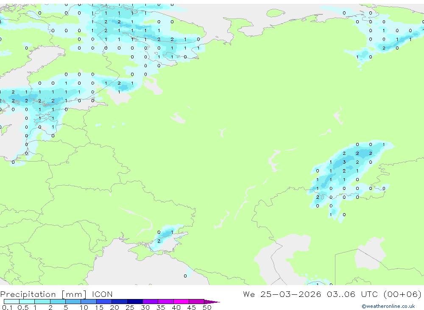Click the '50' legend scale label
The image size is (424, 310).
pos(207,307)
